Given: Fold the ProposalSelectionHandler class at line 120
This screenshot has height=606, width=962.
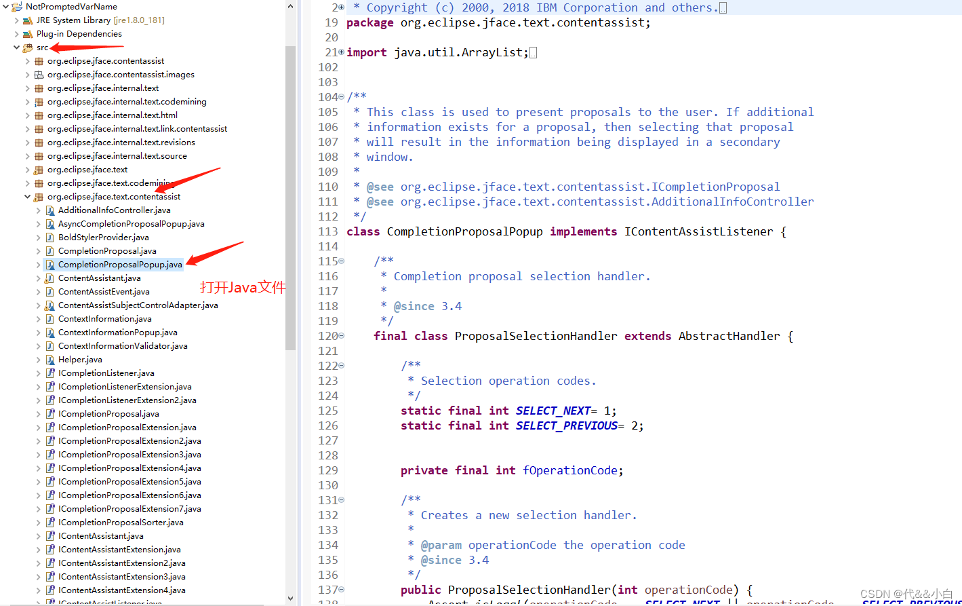Looking at the screenshot, I should [341, 336].
